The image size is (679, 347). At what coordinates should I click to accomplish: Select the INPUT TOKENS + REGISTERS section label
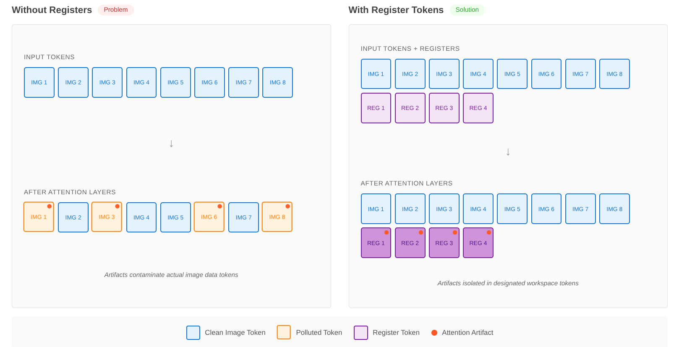pyautogui.click(x=410, y=49)
